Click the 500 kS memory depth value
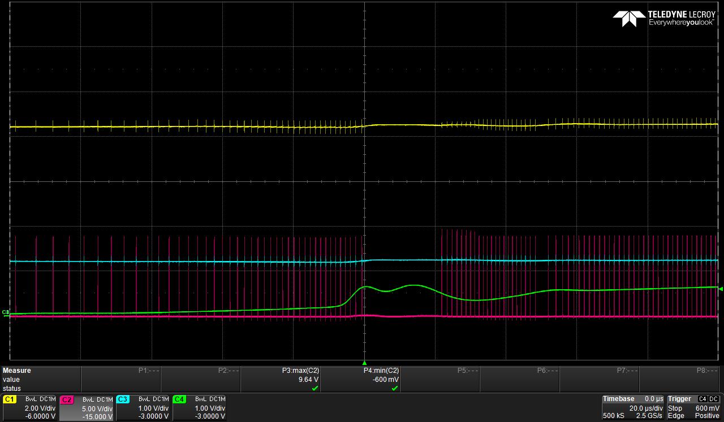The image size is (724, 422). [613, 416]
